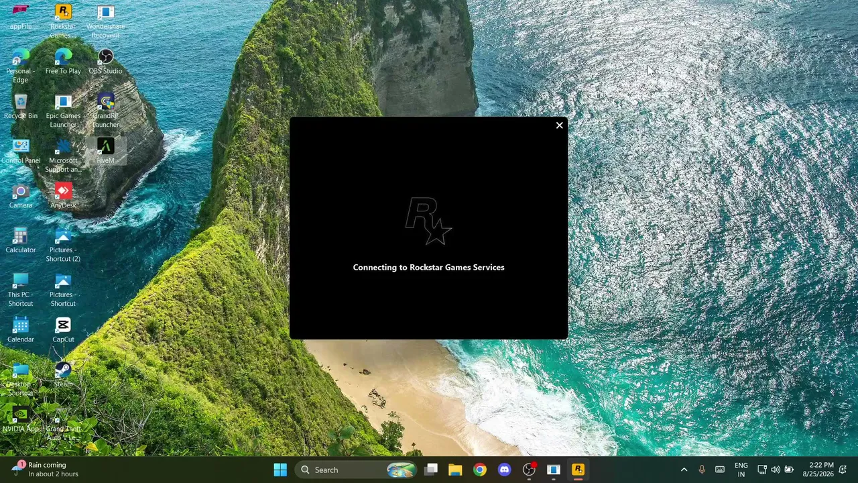Image resolution: width=858 pixels, height=483 pixels.
Task: Select the Camera desktop shortcut
Action: [21, 196]
